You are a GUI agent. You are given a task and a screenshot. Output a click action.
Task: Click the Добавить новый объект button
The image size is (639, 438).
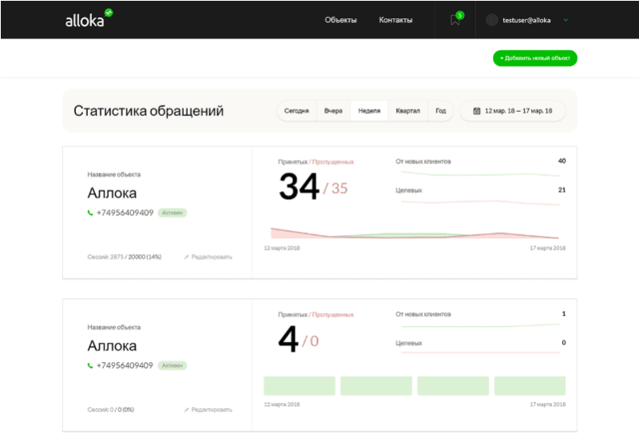click(x=534, y=58)
